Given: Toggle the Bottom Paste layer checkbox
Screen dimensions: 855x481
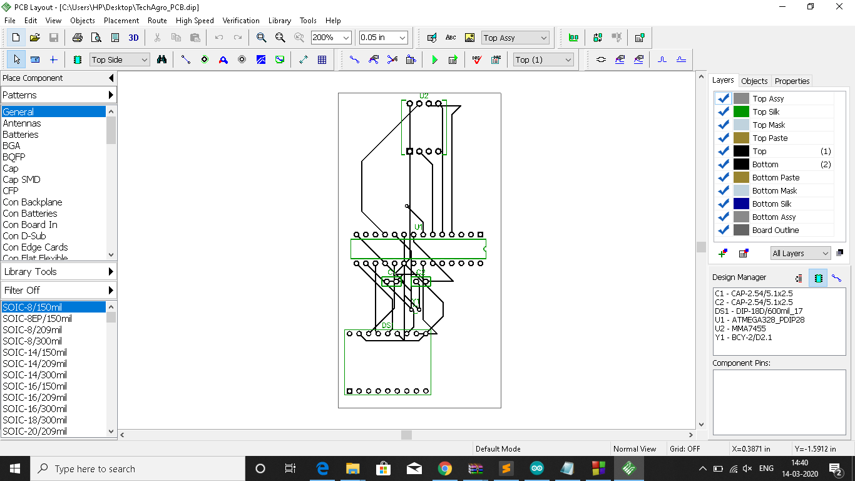Looking at the screenshot, I should 723,177.
